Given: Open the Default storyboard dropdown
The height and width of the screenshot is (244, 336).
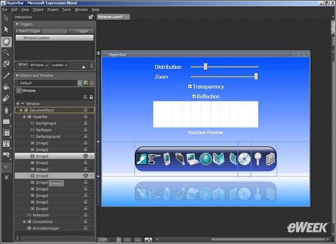Looking at the screenshot, I should point(79,83).
